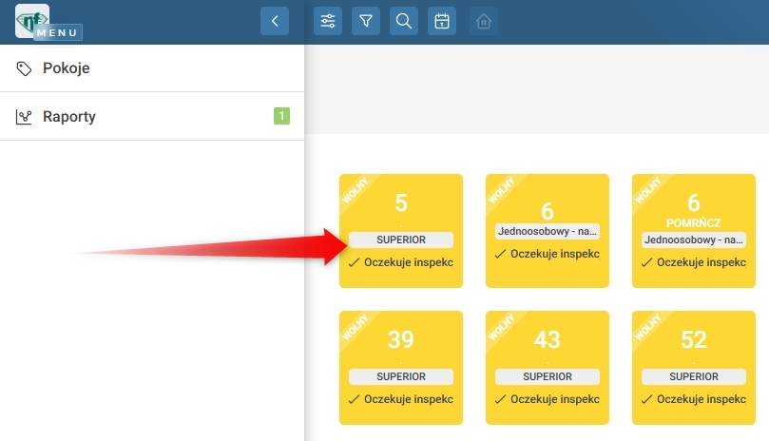Click the checkmark icon on room 52 status

point(647,400)
